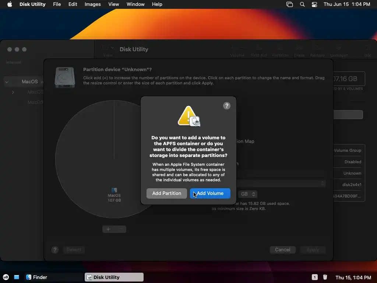The height and width of the screenshot is (283, 377).
Task: Open the sidebar View dropdown in toolbar
Action: coord(108,51)
